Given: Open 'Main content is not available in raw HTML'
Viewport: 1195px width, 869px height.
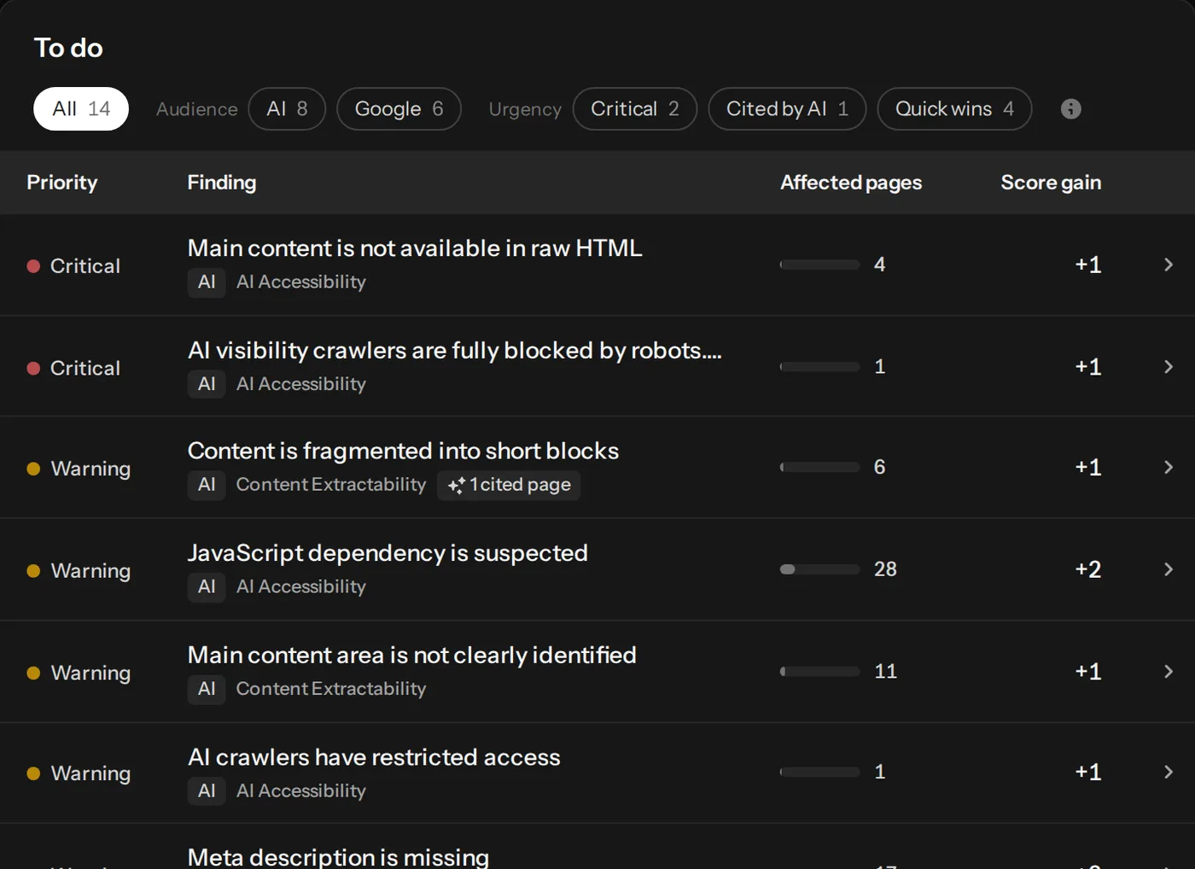Looking at the screenshot, I should point(415,248).
